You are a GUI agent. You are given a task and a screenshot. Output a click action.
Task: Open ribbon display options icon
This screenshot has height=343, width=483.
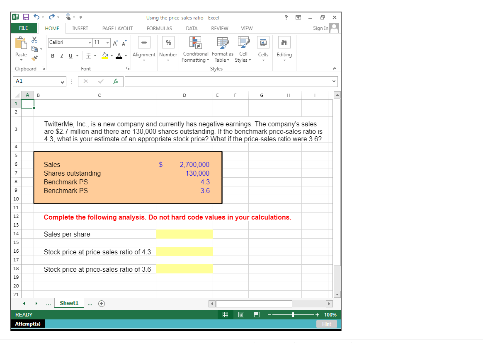coord(298,17)
